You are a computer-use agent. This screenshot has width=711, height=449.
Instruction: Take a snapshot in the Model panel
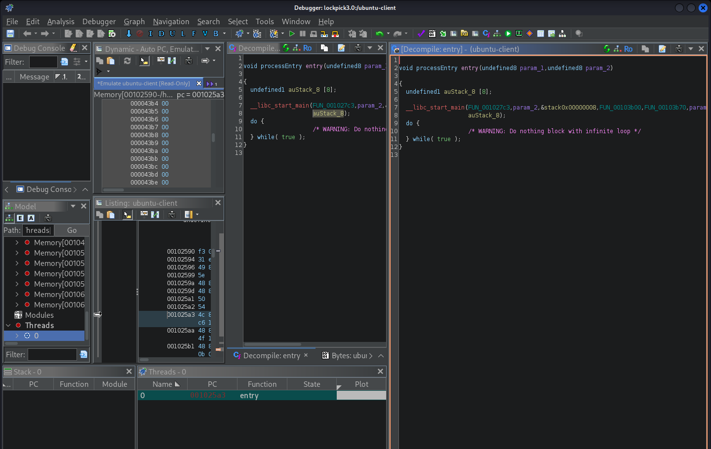[48, 218]
